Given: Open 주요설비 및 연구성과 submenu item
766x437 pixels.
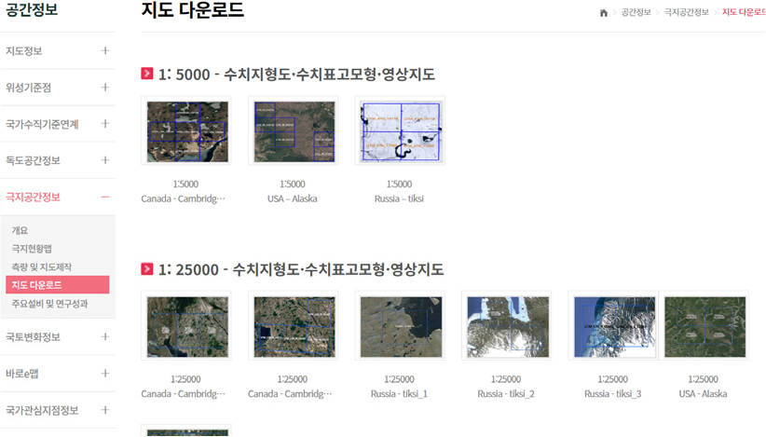Looking at the screenshot, I should pos(49,304).
